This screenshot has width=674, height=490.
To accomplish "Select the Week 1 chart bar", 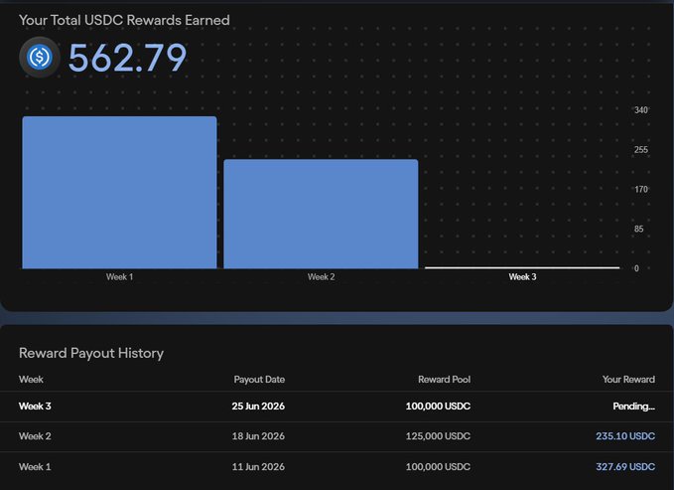I will tap(119, 193).
